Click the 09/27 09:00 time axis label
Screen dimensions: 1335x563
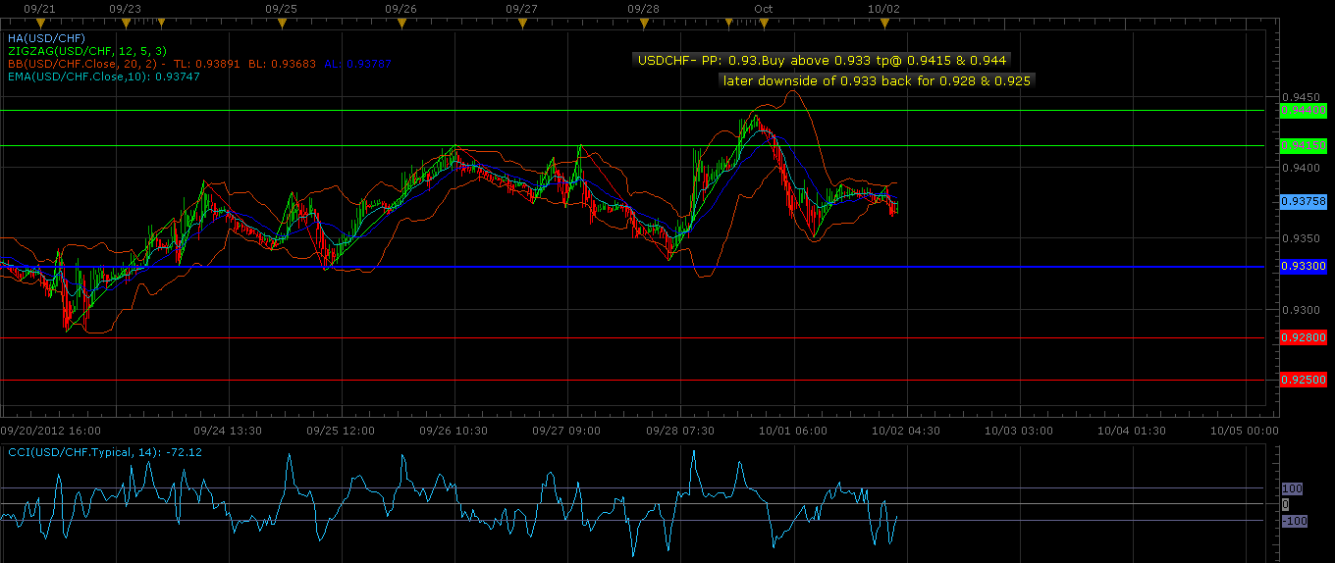point(566,430)
